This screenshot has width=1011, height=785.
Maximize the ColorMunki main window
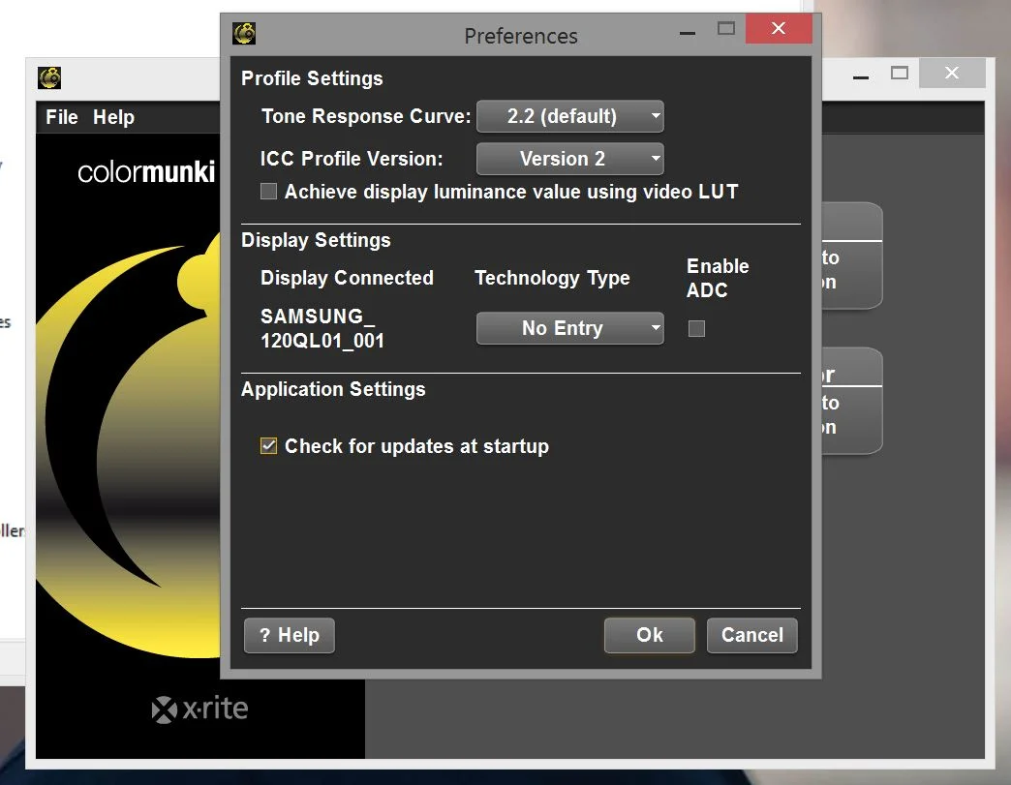tap(900, 73)
